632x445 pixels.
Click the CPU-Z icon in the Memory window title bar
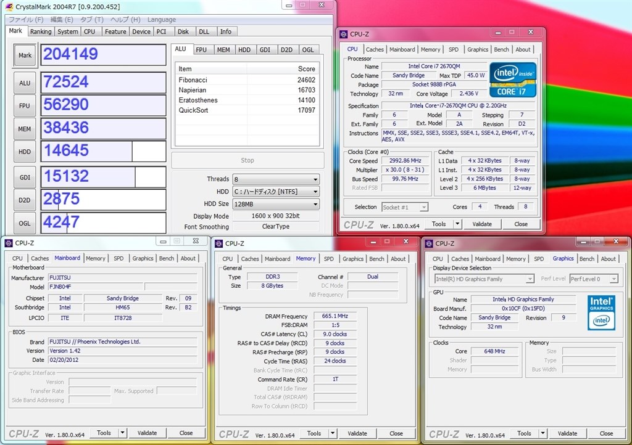(x=218, y=243)
